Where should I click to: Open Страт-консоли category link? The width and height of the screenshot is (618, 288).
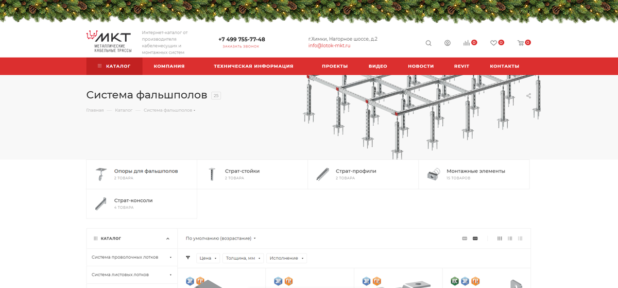pos(133,200)
